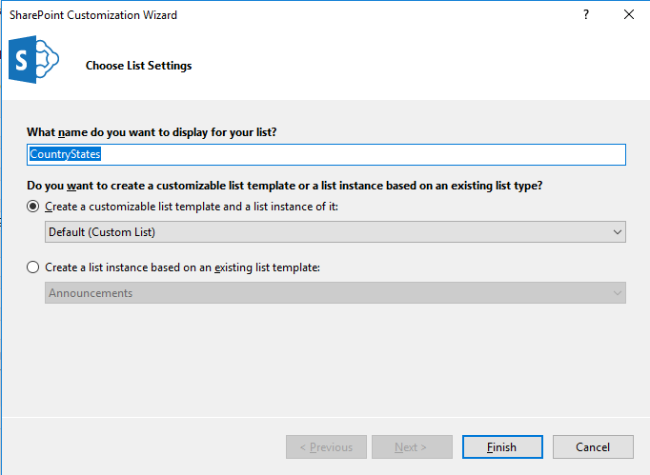Click the 'Create a list instance' label text
Image resolution: width=650 pixels, height=475 pixels.
point(182,267)
